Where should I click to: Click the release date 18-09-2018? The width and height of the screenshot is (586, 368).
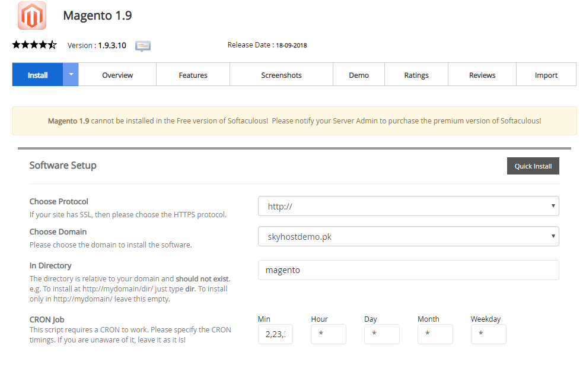291,45
